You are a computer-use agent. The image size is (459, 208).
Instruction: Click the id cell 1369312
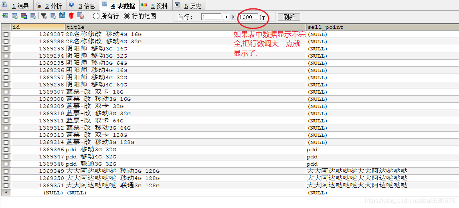click(x=38, y=128)
